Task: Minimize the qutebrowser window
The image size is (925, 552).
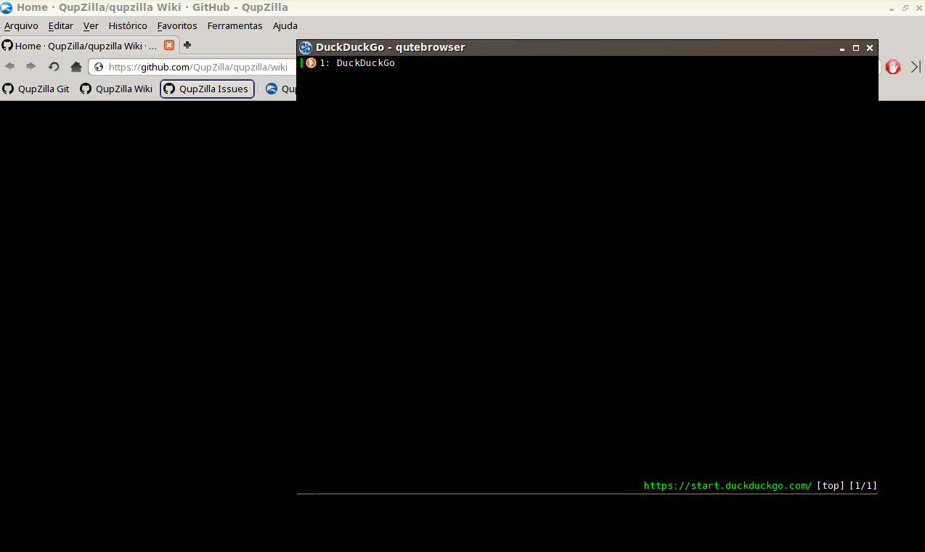Action: (842, 48)
